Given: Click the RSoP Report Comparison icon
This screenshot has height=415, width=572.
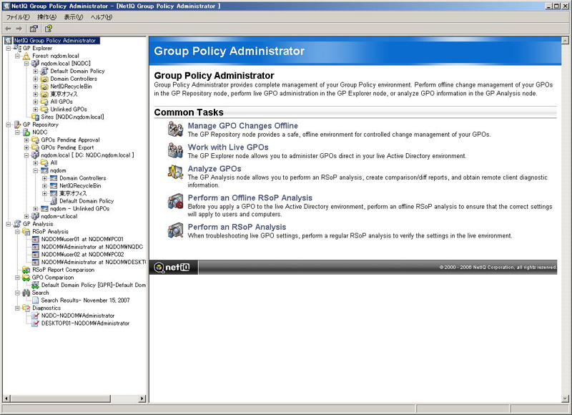Looking at the screenshot, I should click(x=26, y=270).
